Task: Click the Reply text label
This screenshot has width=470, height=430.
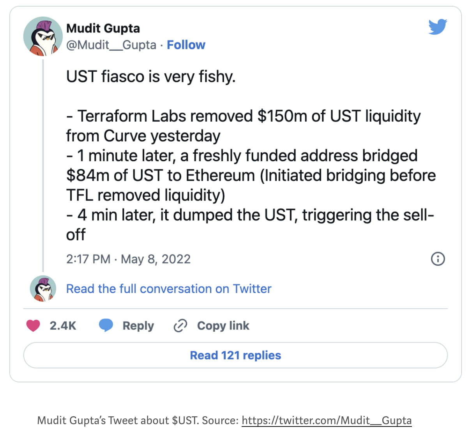Action: click(x=138, y=325)
